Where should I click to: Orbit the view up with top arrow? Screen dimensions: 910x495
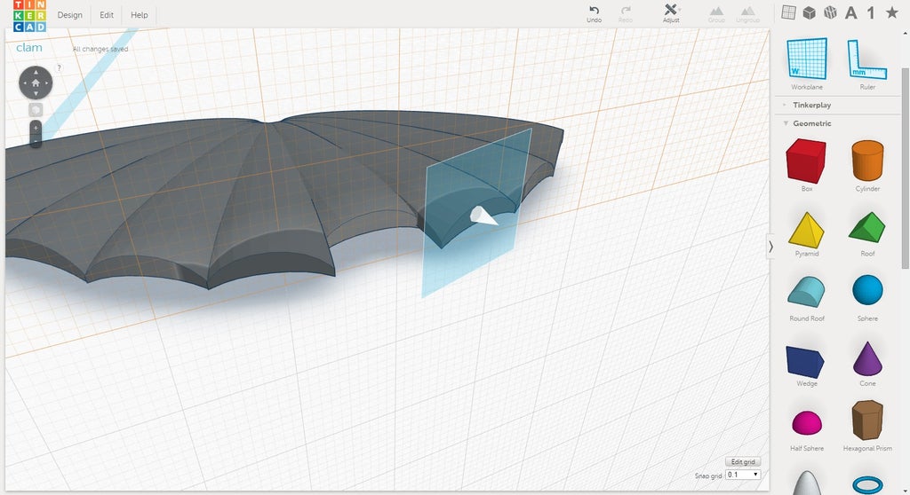(36, 72)
